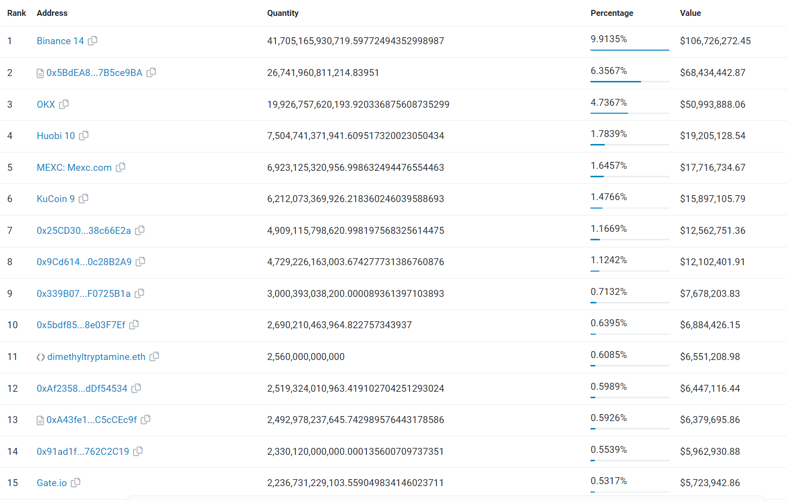Click the Value column header
Viewport: 787px width, 501px height.
point(690,13)
